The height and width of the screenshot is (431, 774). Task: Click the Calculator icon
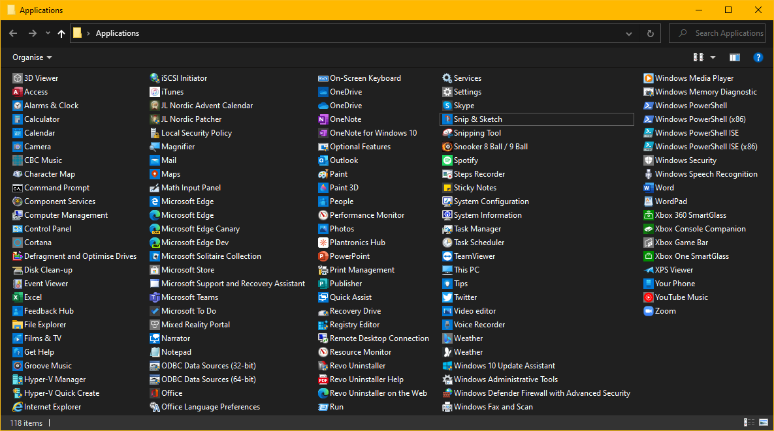(x=17, y=119)
